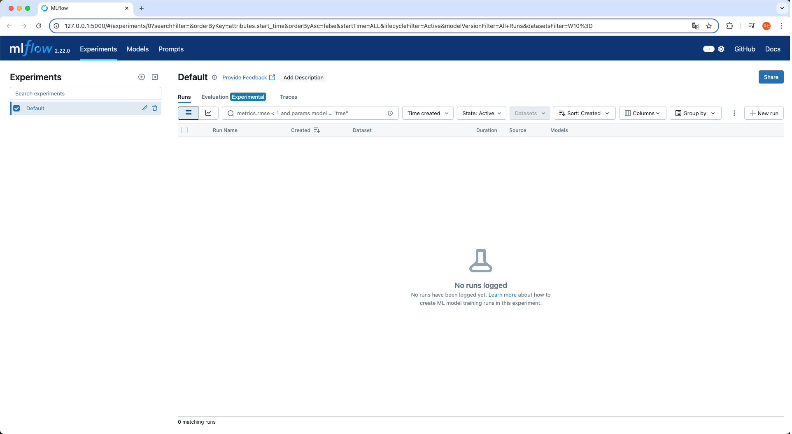Open the State: Active dropdown

481,113
